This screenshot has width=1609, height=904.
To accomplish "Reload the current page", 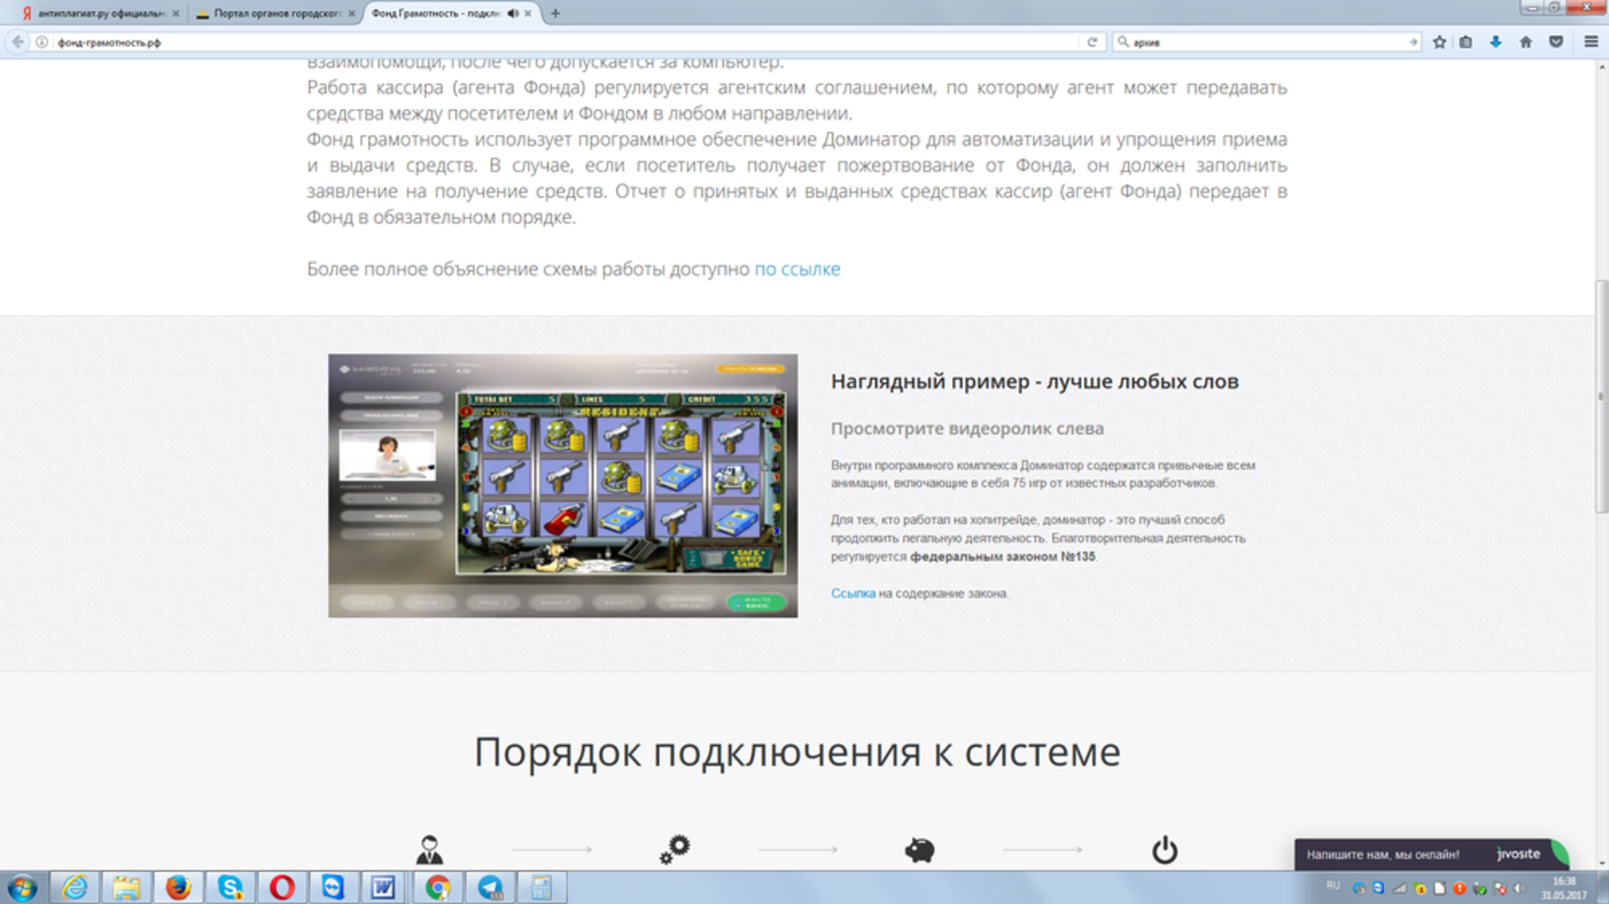I will [1092, 42].
